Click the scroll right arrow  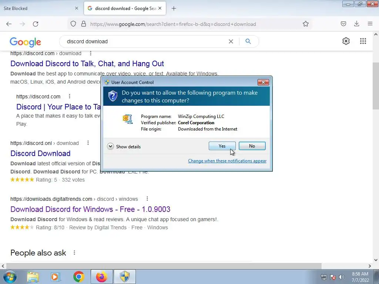370,266
